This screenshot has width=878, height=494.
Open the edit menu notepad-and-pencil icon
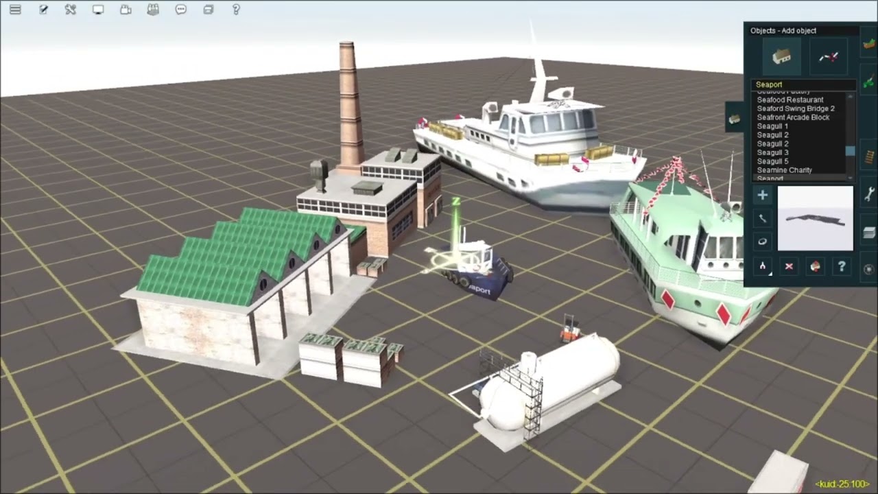pyautogui.click(x=43, y=10)
